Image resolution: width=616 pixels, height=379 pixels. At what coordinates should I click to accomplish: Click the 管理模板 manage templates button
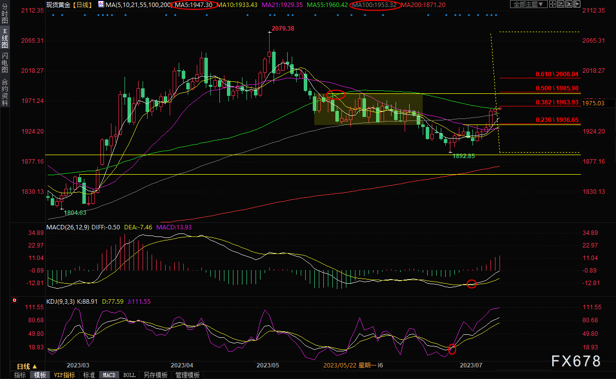click(187, 375)
